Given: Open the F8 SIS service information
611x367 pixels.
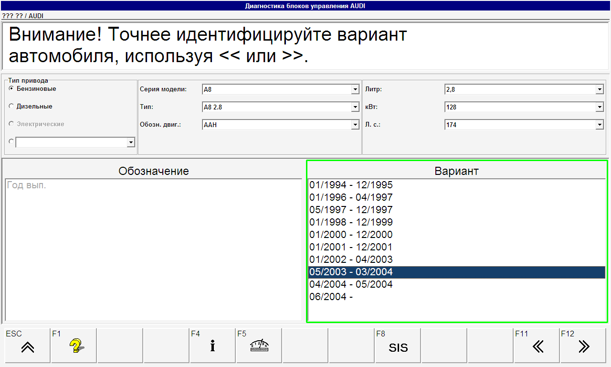Looking at the screenshot, I should [x=398, y=345].
